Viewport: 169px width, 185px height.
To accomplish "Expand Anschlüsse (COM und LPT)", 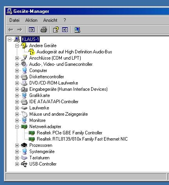I will [x=17, y=58].
